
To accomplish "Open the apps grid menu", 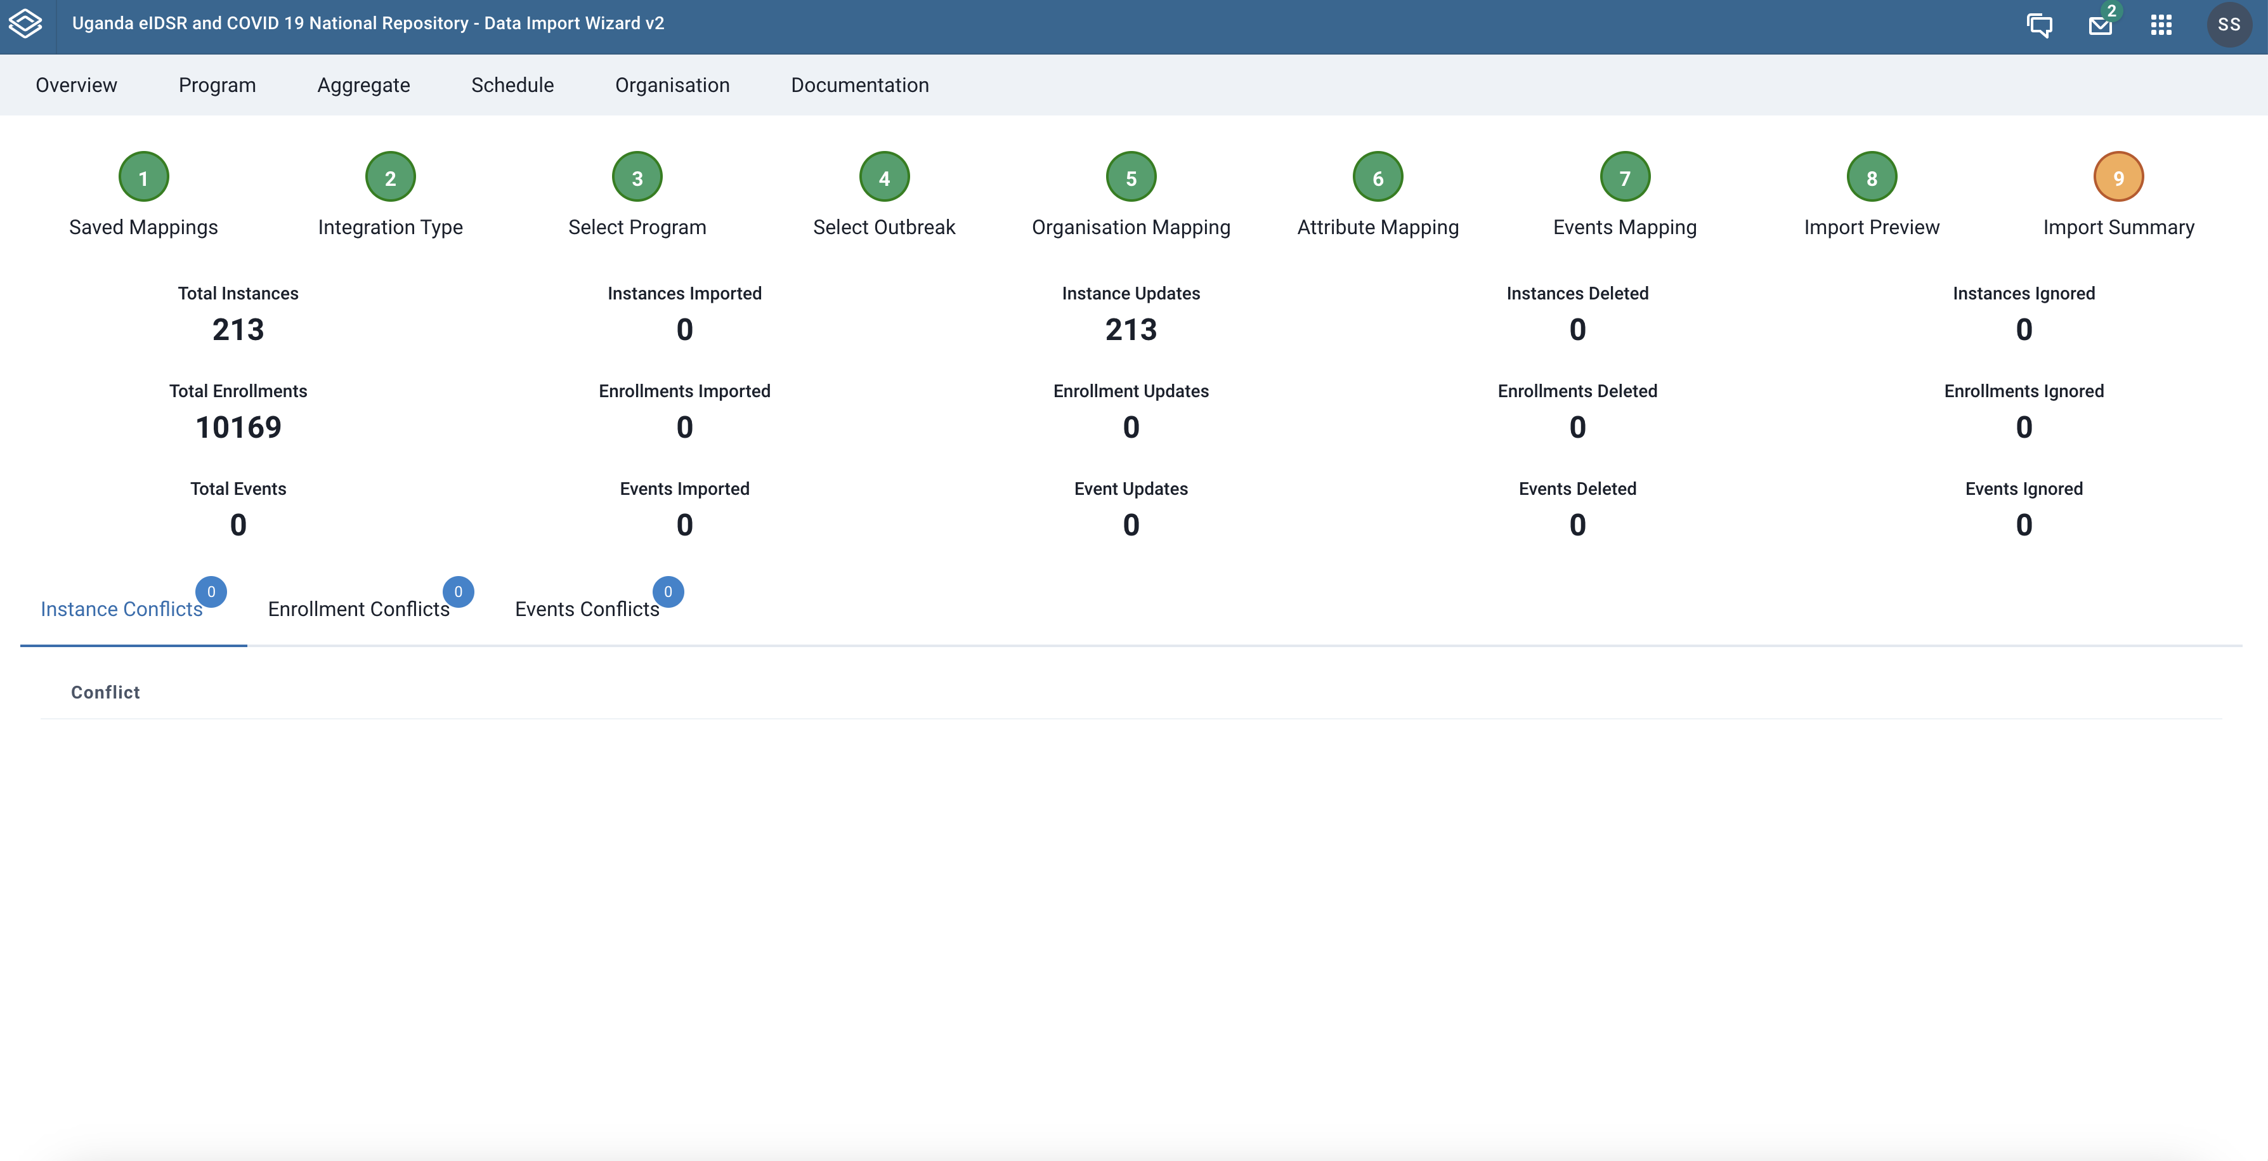I will tap(2161, 25).
